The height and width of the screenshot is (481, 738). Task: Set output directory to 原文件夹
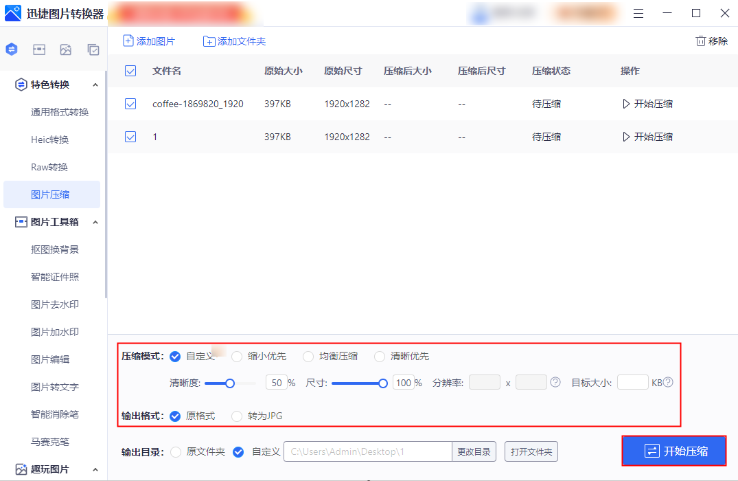pyautogui.click(x=176, y=452)
